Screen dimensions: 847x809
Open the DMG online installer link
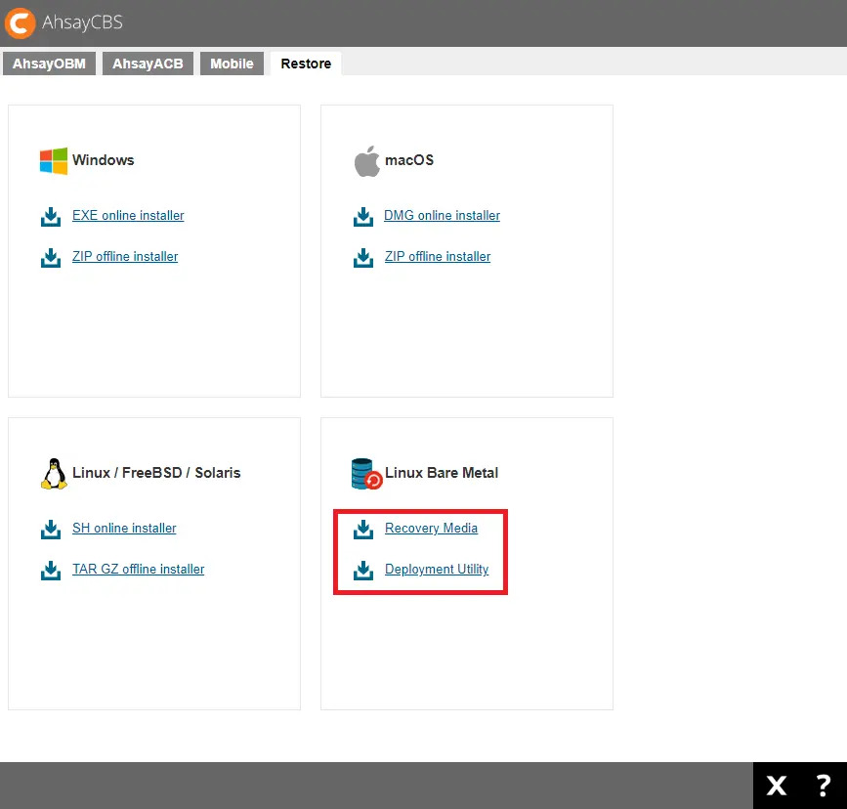click(x=442, y=216)
